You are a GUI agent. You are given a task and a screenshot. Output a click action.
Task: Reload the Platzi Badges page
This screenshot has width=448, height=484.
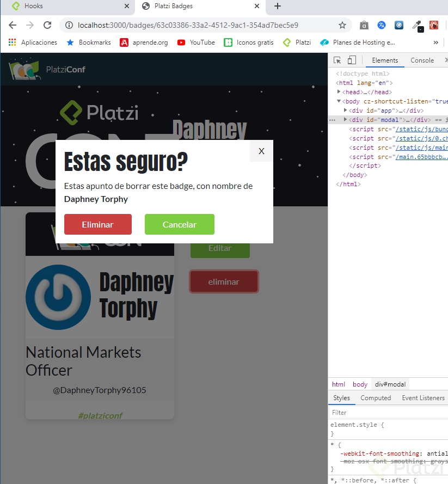pos(47,25)
